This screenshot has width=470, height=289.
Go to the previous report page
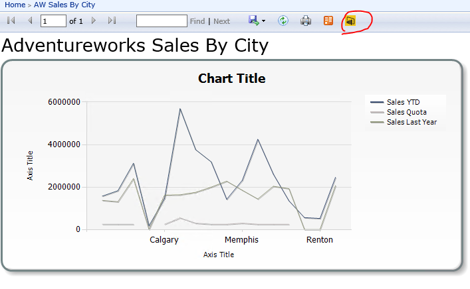[x=30, y=21]
